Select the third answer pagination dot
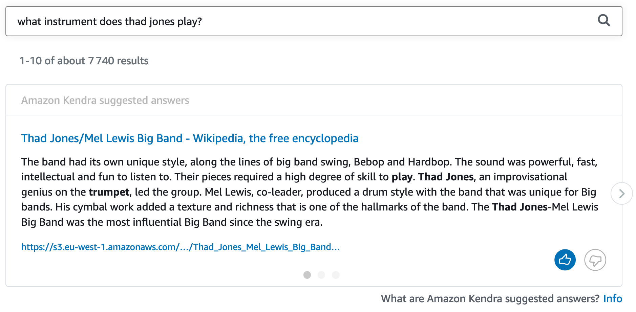 tap(336, 275)
